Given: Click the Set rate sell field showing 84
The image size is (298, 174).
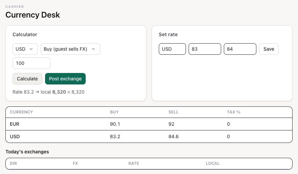Looking at the screenshot, I should (240, 49).
